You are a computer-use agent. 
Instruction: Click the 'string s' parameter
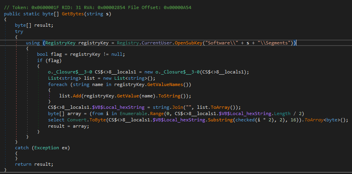pos(98,14)
